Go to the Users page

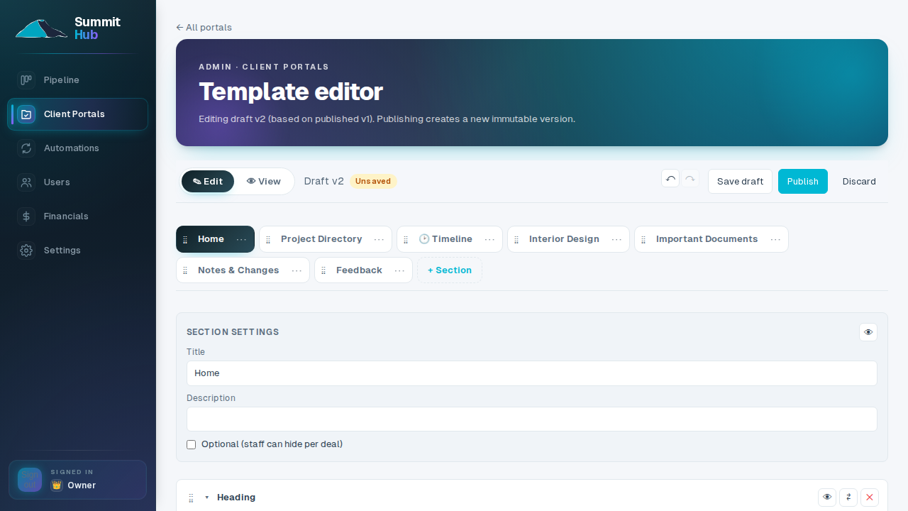click(x=77, y=182)
